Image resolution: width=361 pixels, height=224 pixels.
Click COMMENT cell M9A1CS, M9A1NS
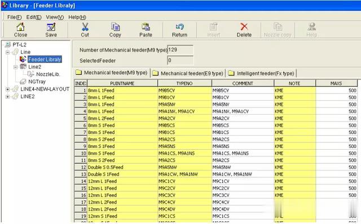point(243,153)
